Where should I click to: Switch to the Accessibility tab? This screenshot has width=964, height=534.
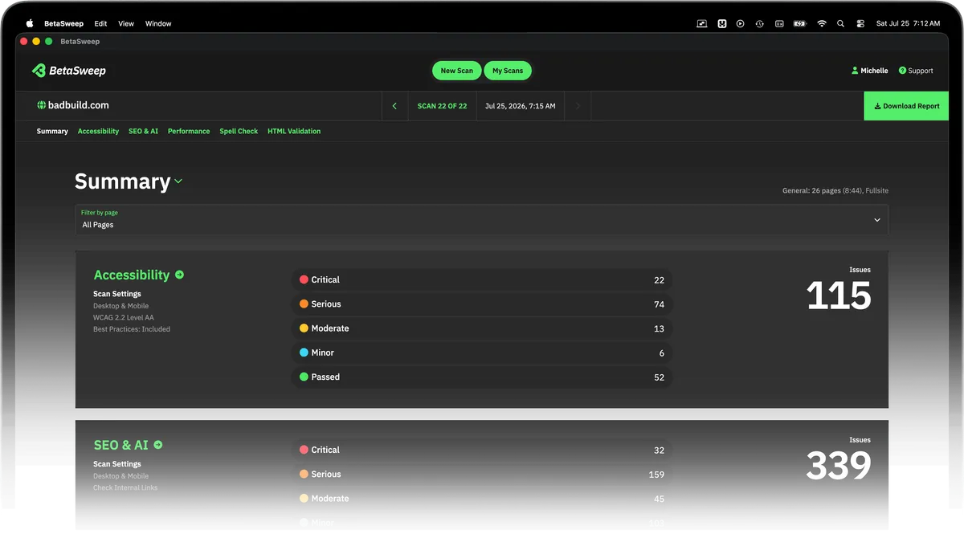coord(98,131)
